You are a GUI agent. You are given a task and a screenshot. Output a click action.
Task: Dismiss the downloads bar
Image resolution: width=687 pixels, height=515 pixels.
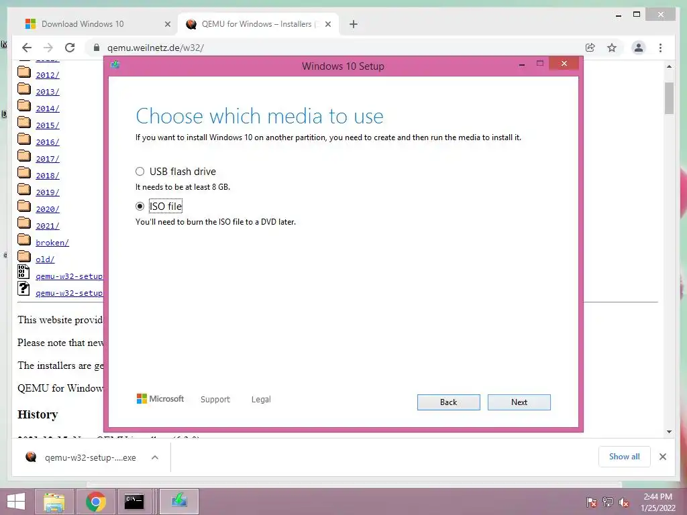coord(662,457)
